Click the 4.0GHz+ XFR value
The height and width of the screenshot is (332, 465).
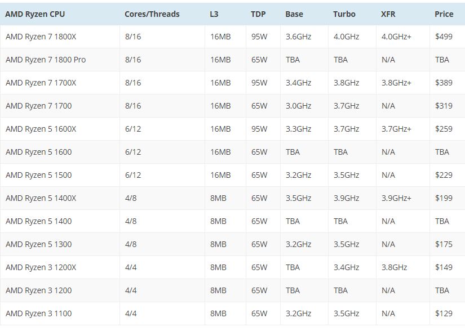[396, 37]
